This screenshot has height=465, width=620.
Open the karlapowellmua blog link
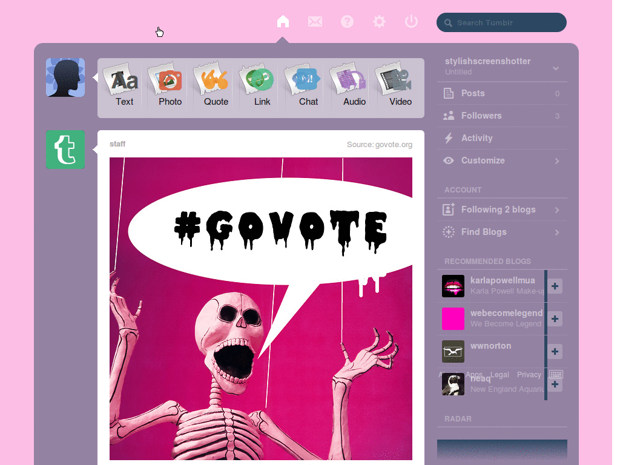503,280
